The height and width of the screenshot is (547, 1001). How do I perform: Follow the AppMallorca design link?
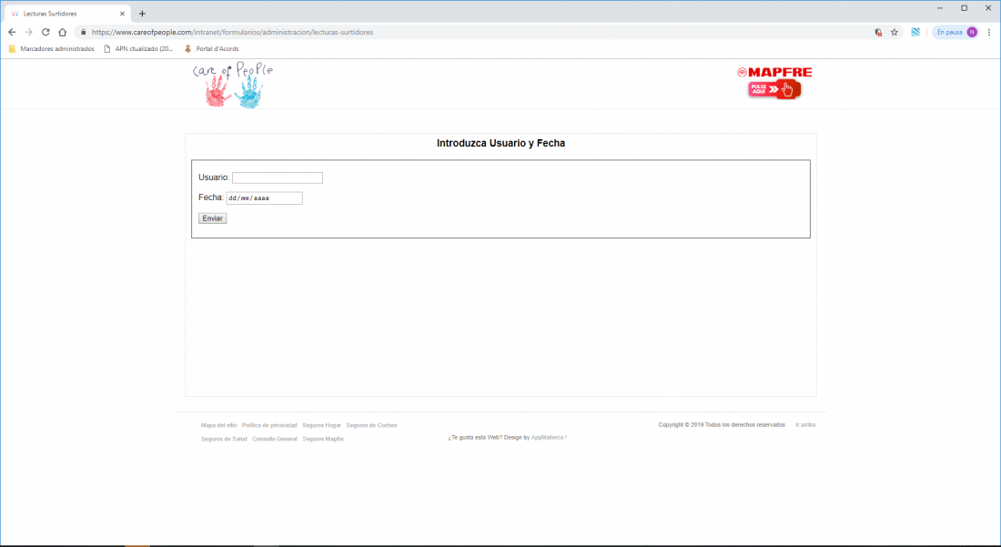tap(547, 438)
